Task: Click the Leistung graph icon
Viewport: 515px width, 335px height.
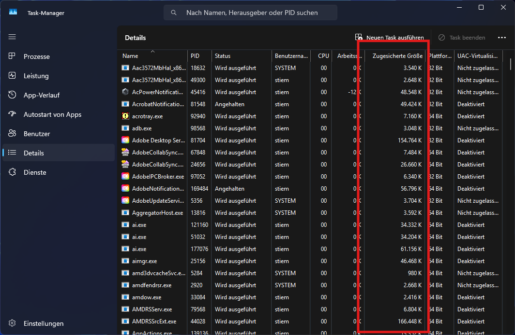Action: [12, 75]
